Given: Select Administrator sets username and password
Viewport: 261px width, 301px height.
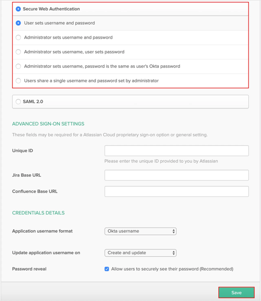Looking at the screenshot, I should (x=18, y=37).
